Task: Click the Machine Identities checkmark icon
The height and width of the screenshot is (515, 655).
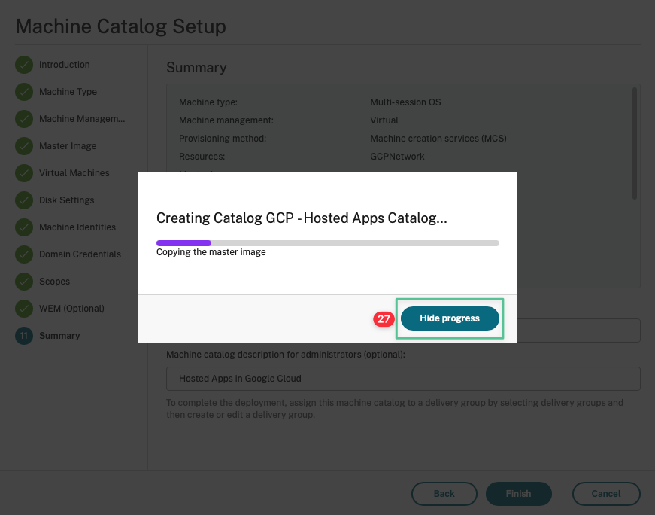Action: click(x=24, y=227)
